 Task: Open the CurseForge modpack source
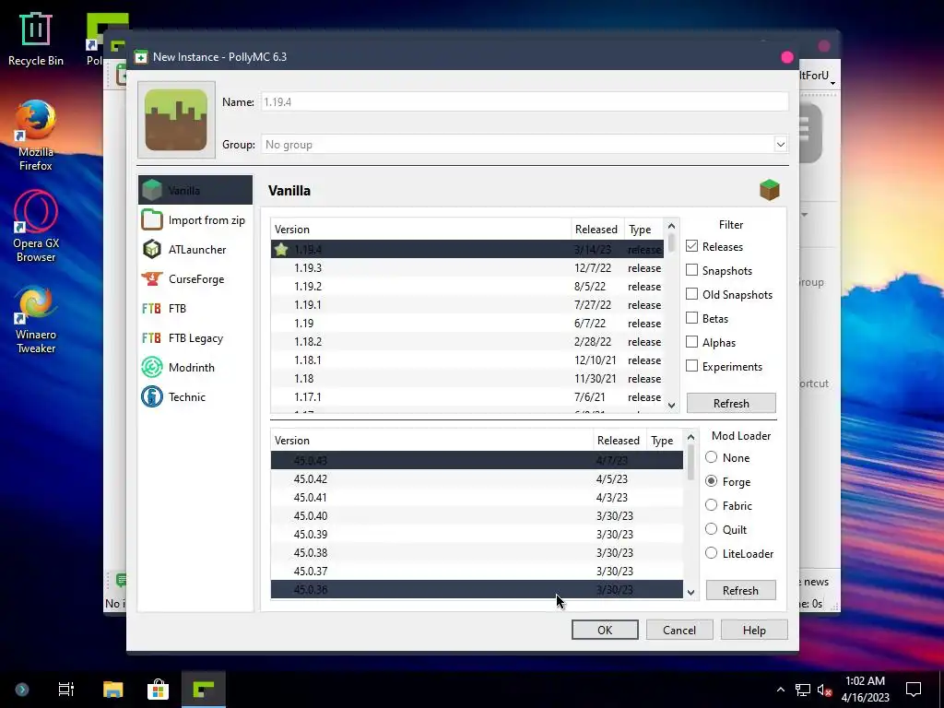195,278
